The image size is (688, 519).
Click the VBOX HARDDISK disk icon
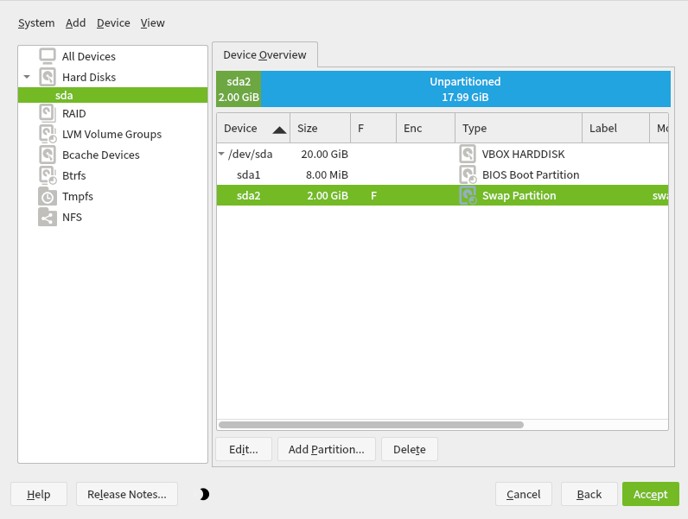tap(468, 154)
